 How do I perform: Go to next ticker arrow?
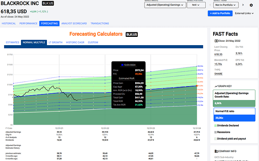click(x=243, y=5)
